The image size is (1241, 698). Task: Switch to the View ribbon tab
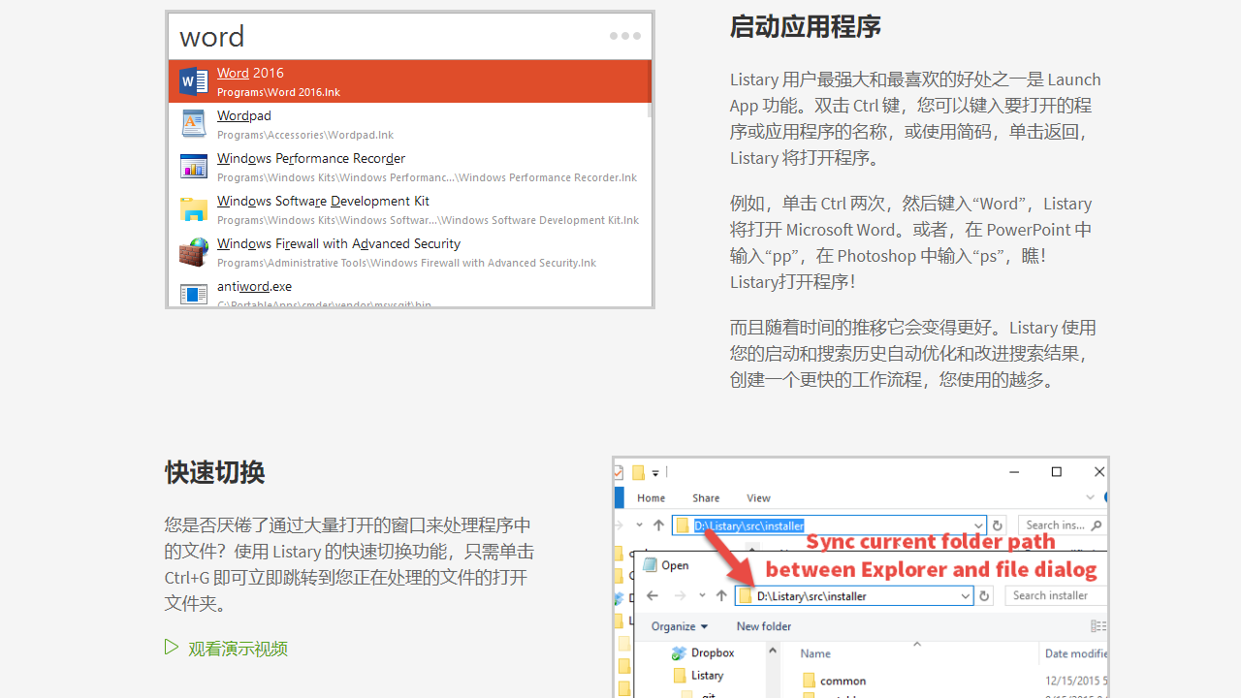[x=758, y=497]
